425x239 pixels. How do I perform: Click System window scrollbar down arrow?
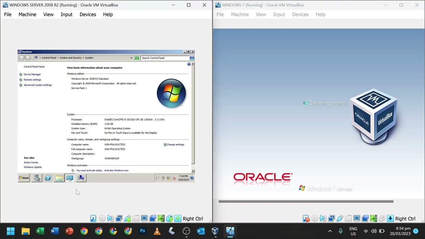click(193, 171)
